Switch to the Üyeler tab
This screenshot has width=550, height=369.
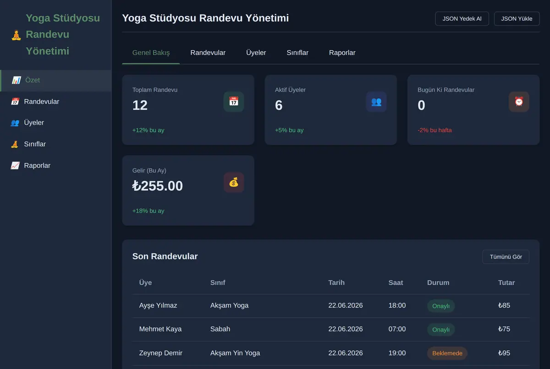(x=256, y=53)
